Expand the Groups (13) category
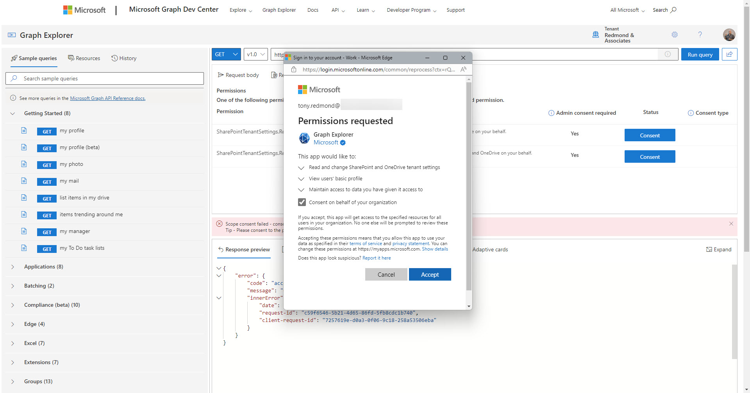Viewport: 750px width, 393px height. click(12, 382)
